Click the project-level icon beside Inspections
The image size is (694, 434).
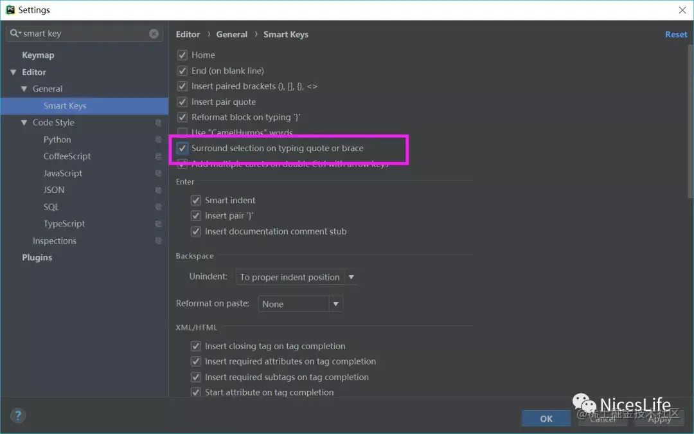pos(158,240)
